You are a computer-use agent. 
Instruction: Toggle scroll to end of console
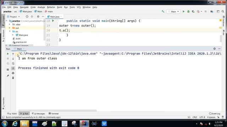click(13, 68)
